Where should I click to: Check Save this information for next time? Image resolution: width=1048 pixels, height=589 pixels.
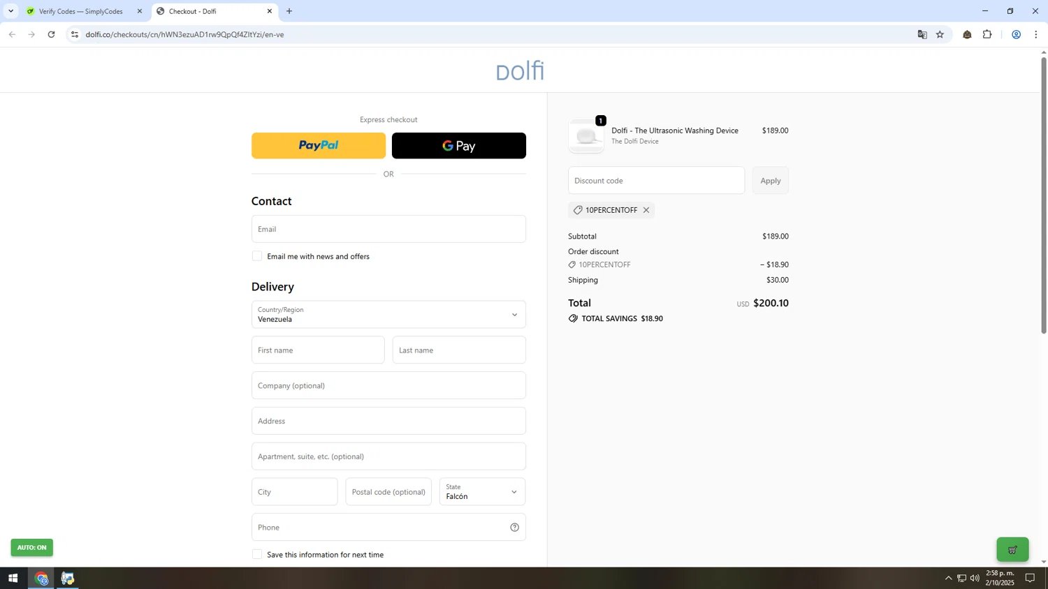(x=257, y=554)
